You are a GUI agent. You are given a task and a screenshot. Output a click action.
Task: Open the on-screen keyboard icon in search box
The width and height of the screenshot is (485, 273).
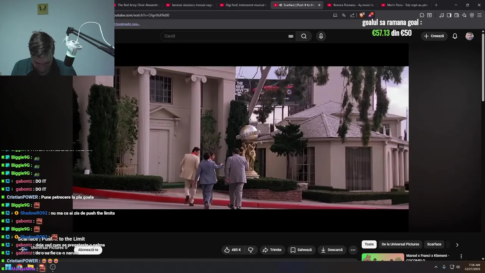pos(291,36)
